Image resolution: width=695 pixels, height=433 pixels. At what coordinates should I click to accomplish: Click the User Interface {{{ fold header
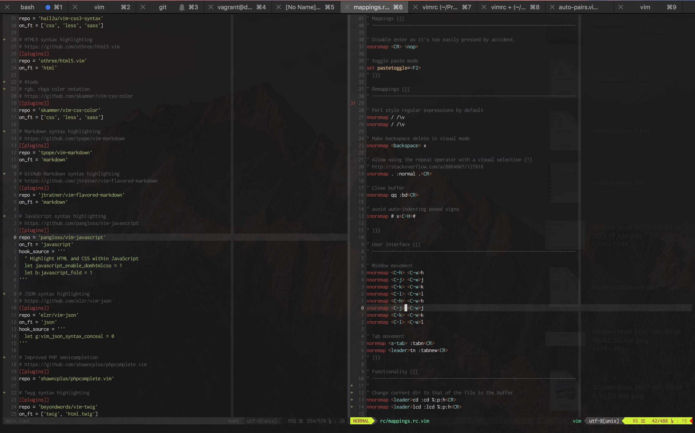click(396, 244)
